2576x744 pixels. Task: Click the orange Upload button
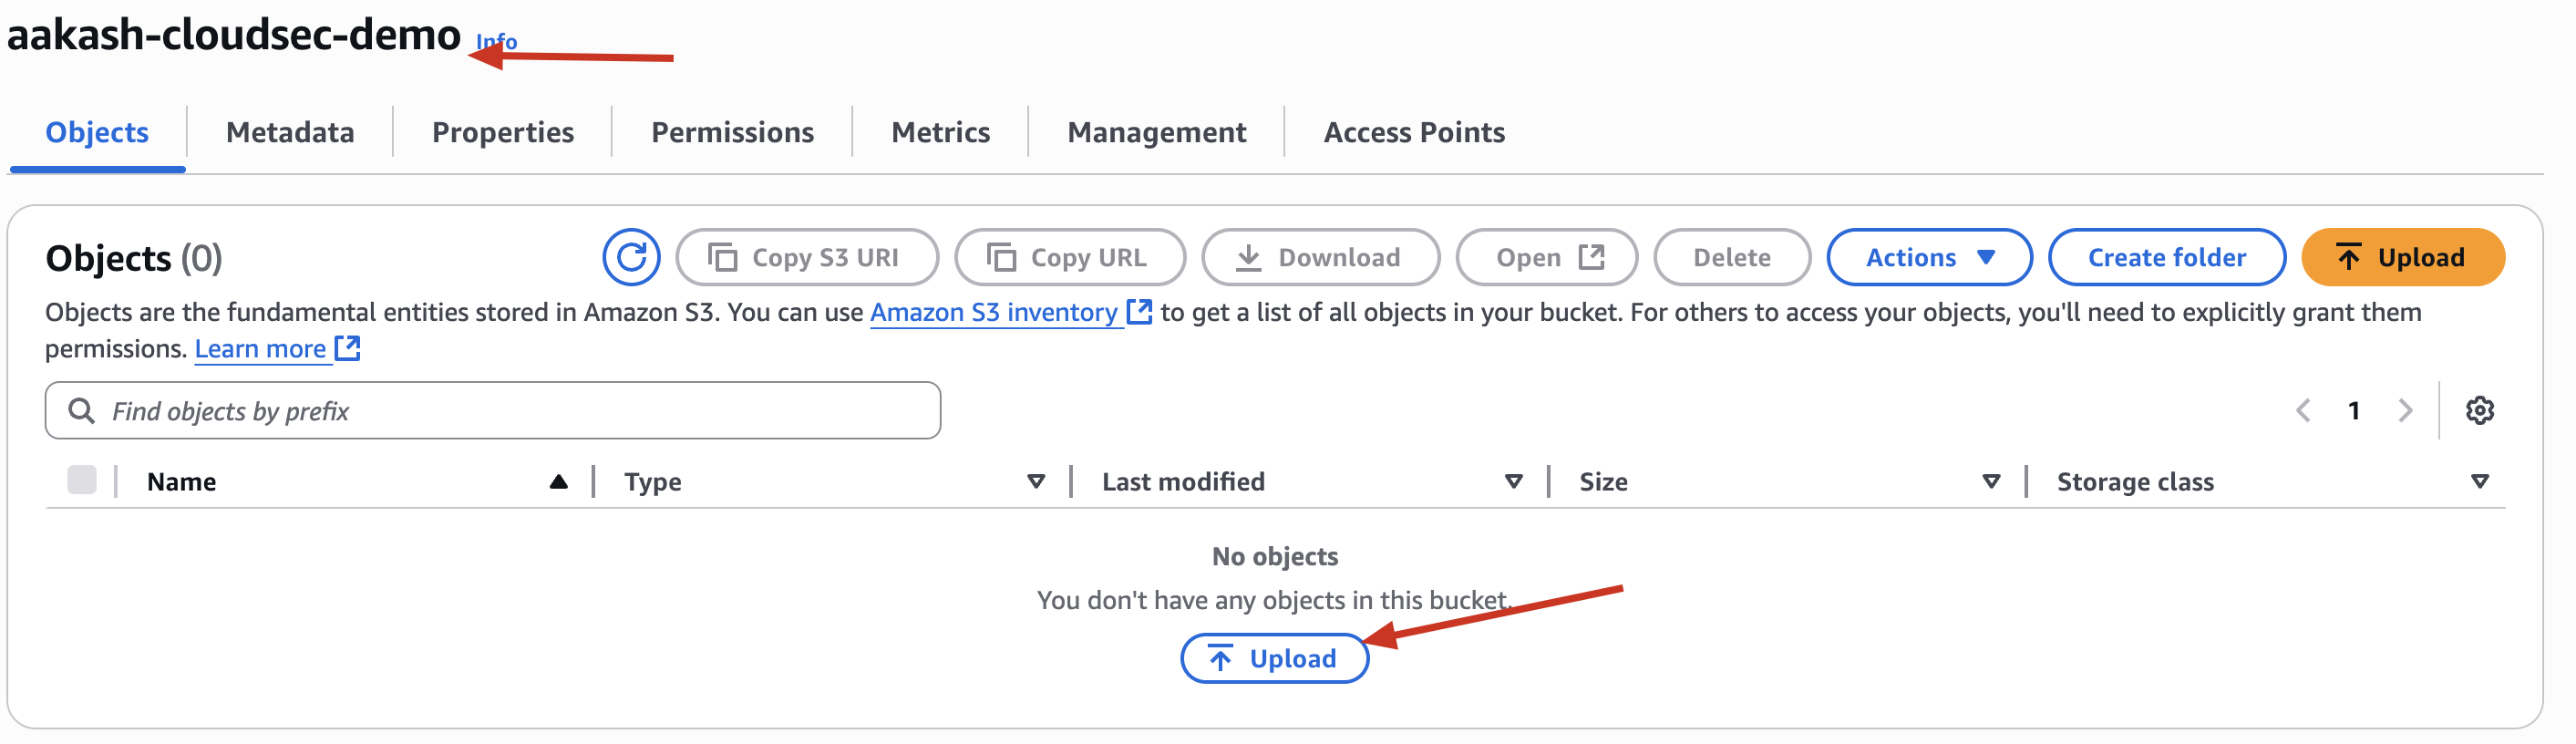tap(2402, 257)
